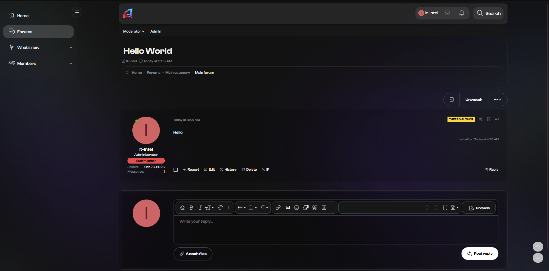Click the Bold formatting icon

coord(191,208)
